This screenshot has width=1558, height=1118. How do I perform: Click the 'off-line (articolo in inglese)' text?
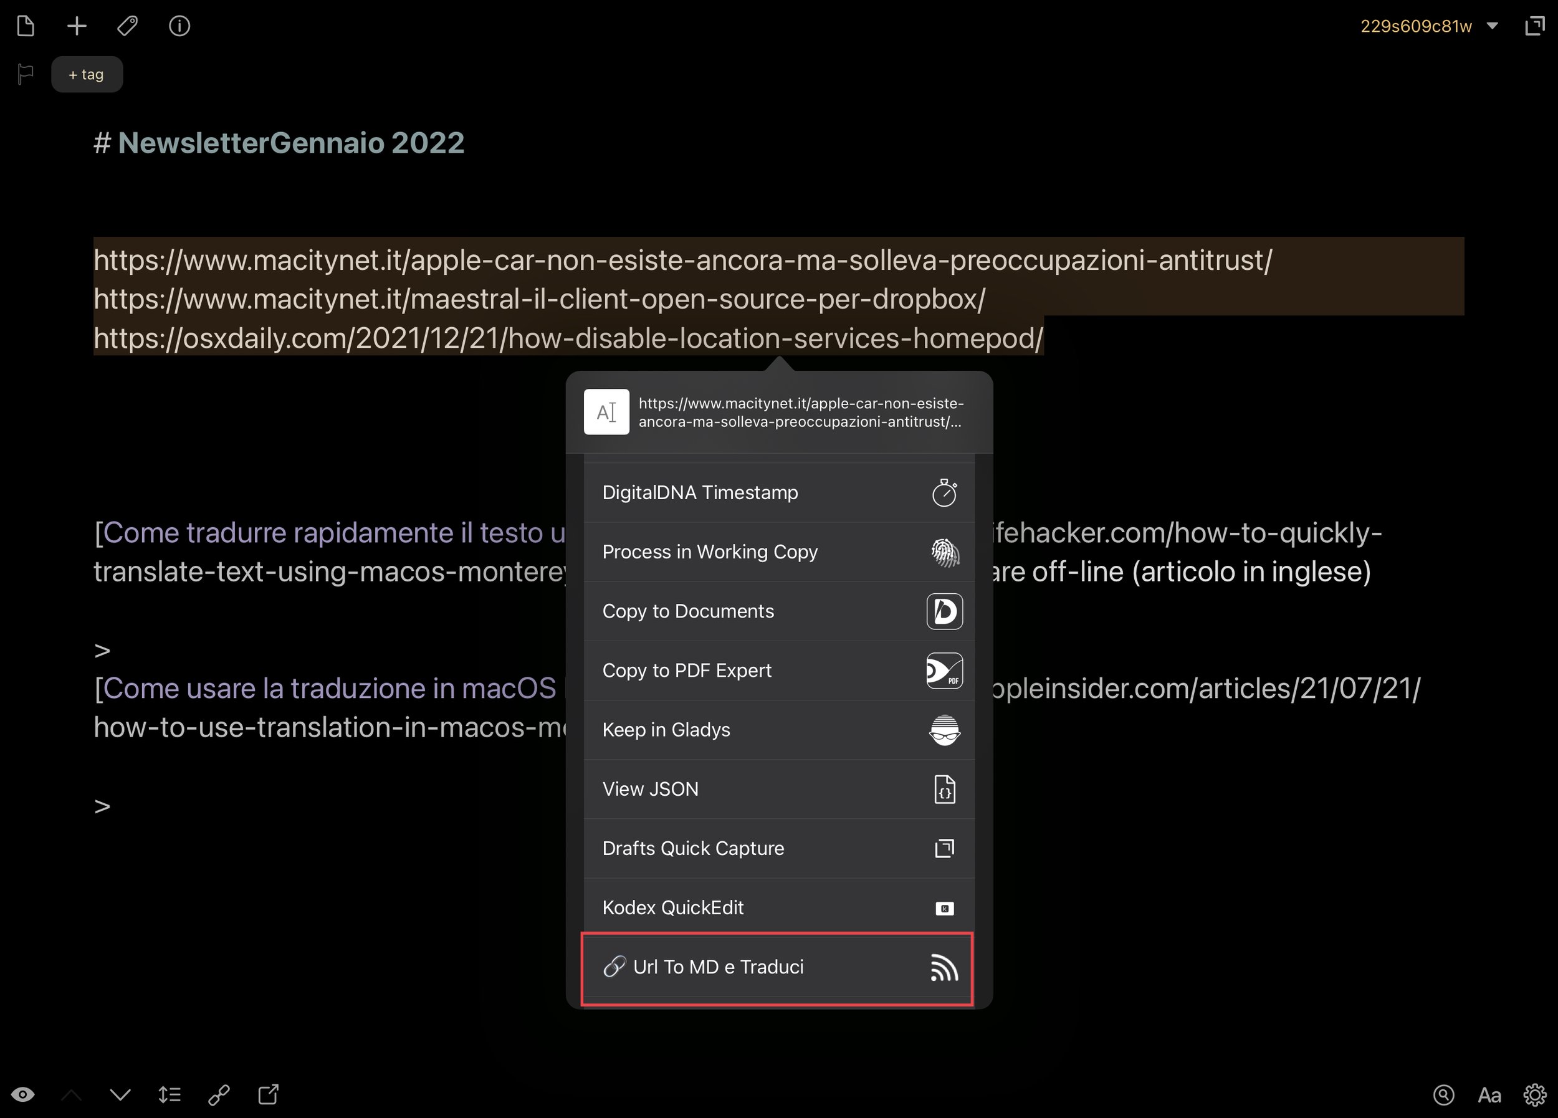[1202, 572]
